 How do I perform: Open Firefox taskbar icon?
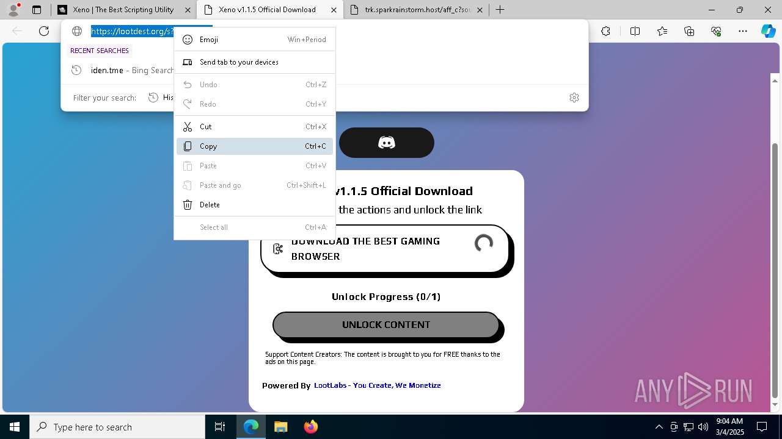point(310,427)
